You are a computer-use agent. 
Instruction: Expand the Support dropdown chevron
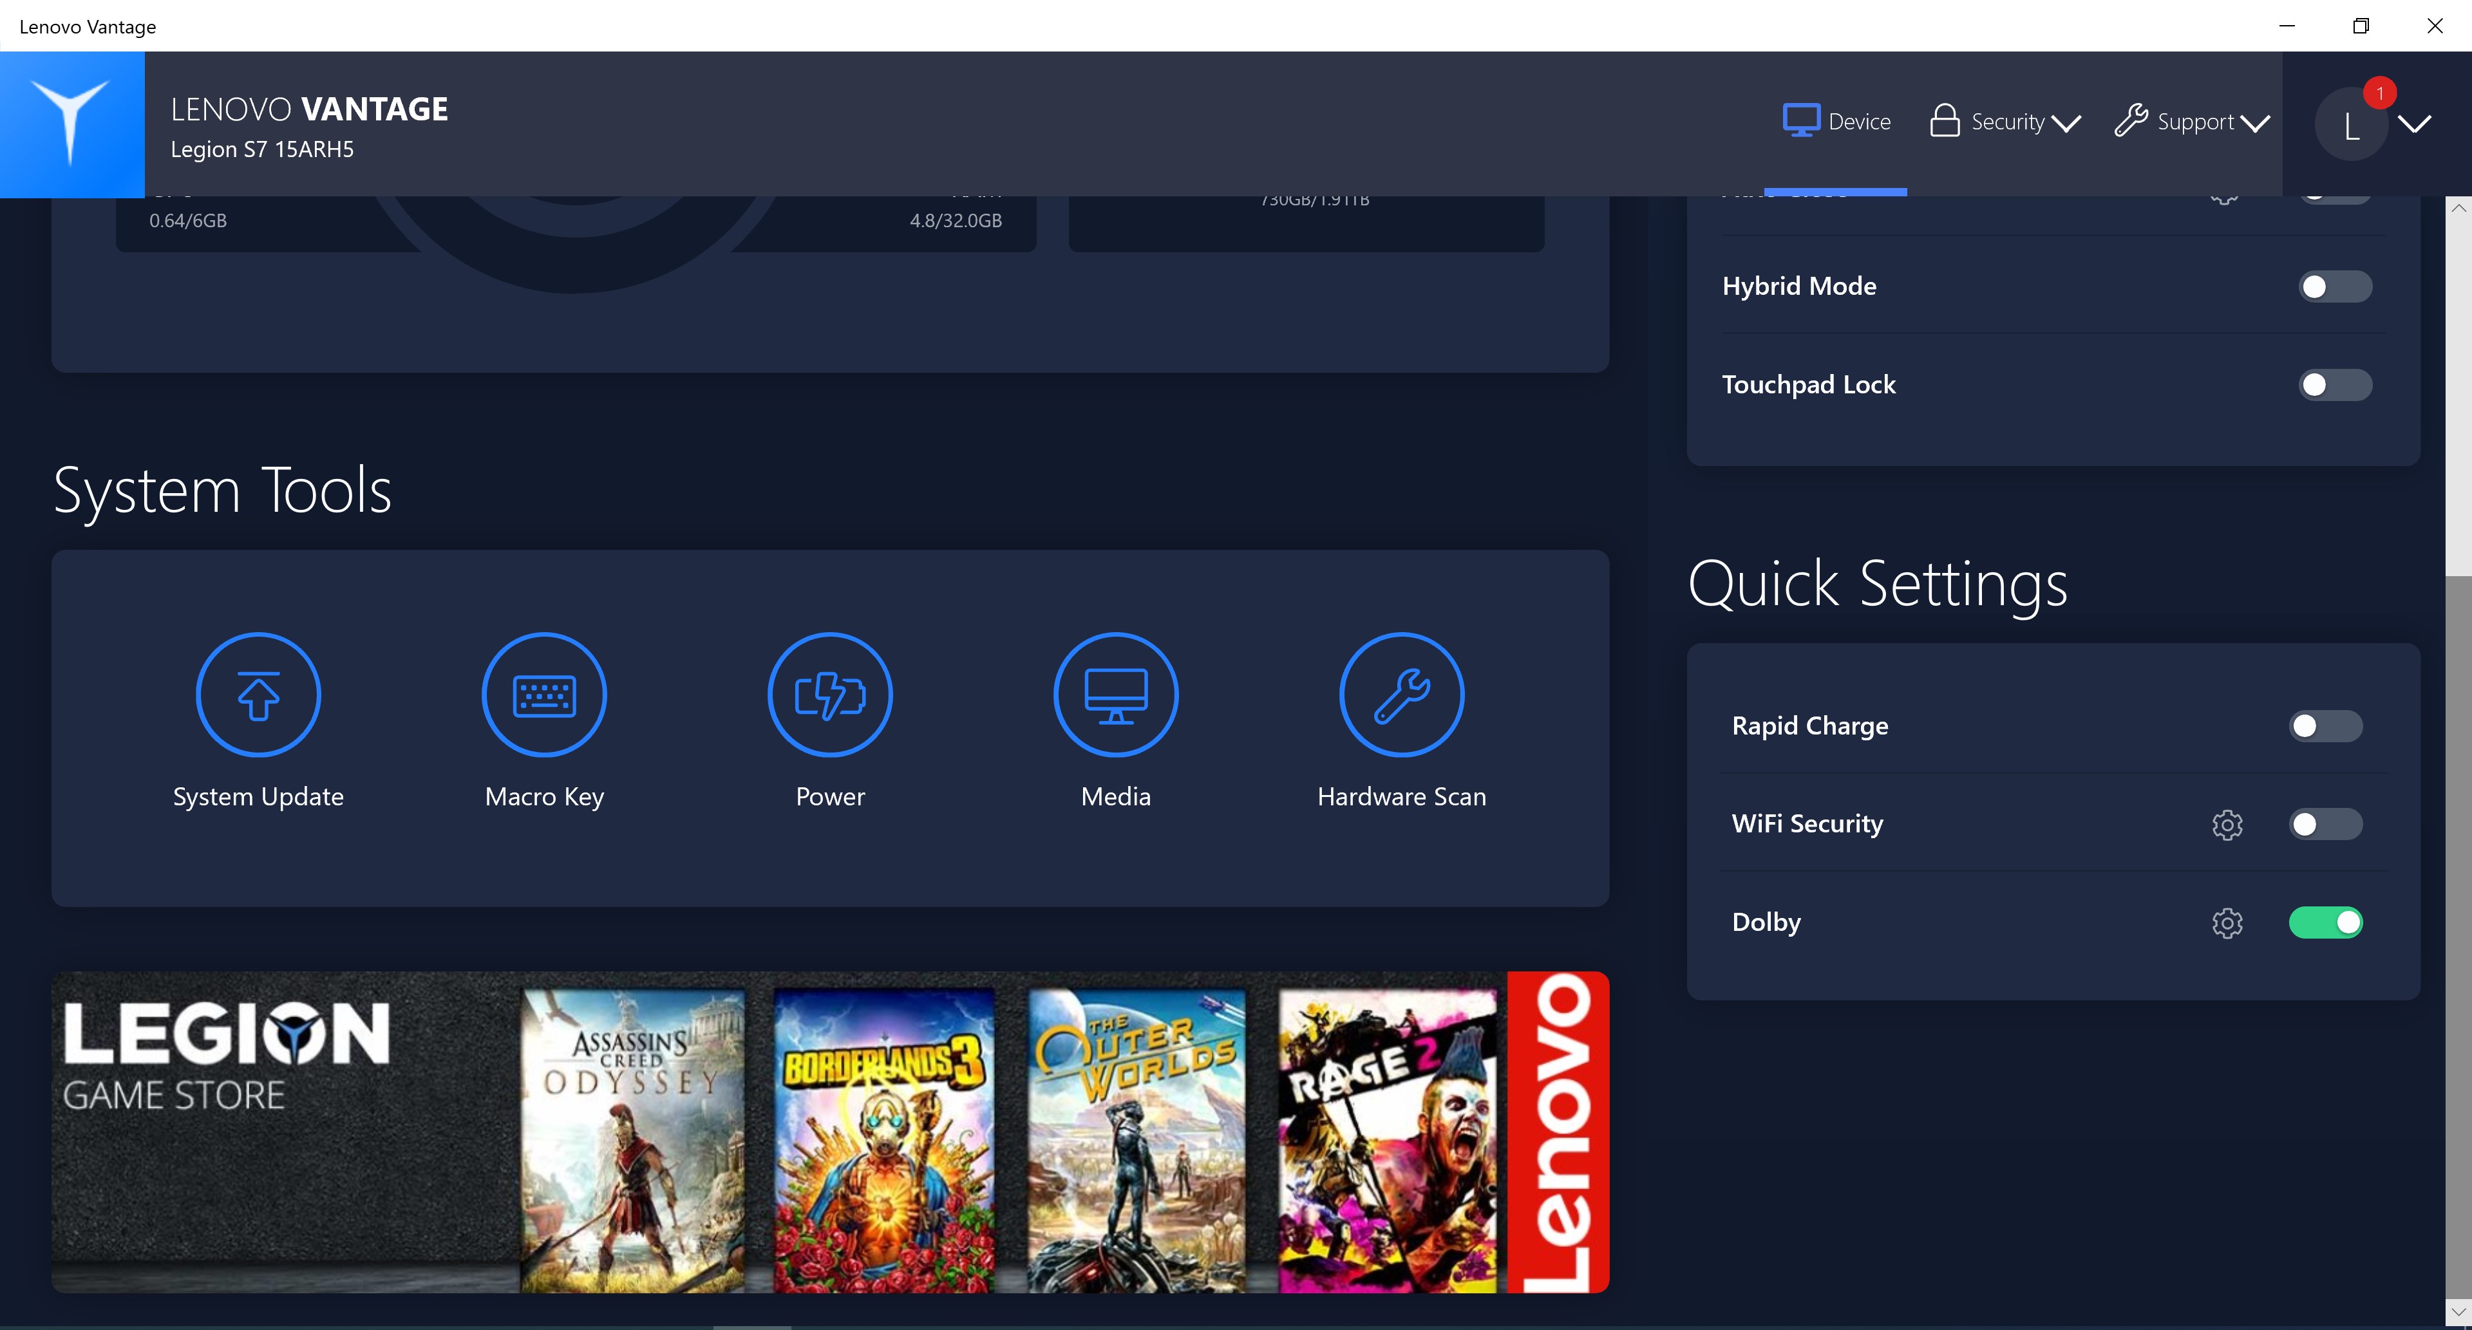[2254, 123]
